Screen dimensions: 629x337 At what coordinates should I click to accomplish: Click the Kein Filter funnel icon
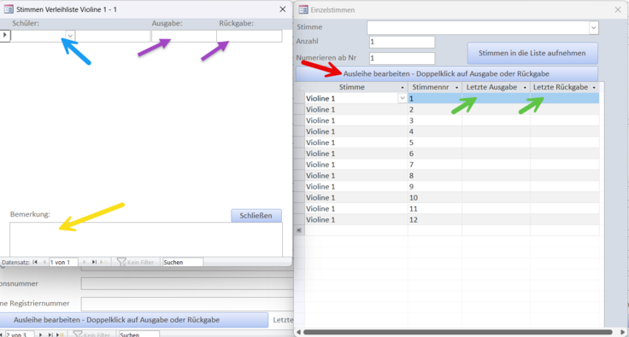pos(121,262)
